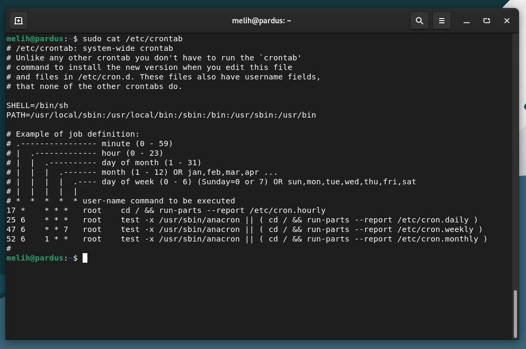Click the PATH=/usr/local/sbin line

(x=161, y=115)
